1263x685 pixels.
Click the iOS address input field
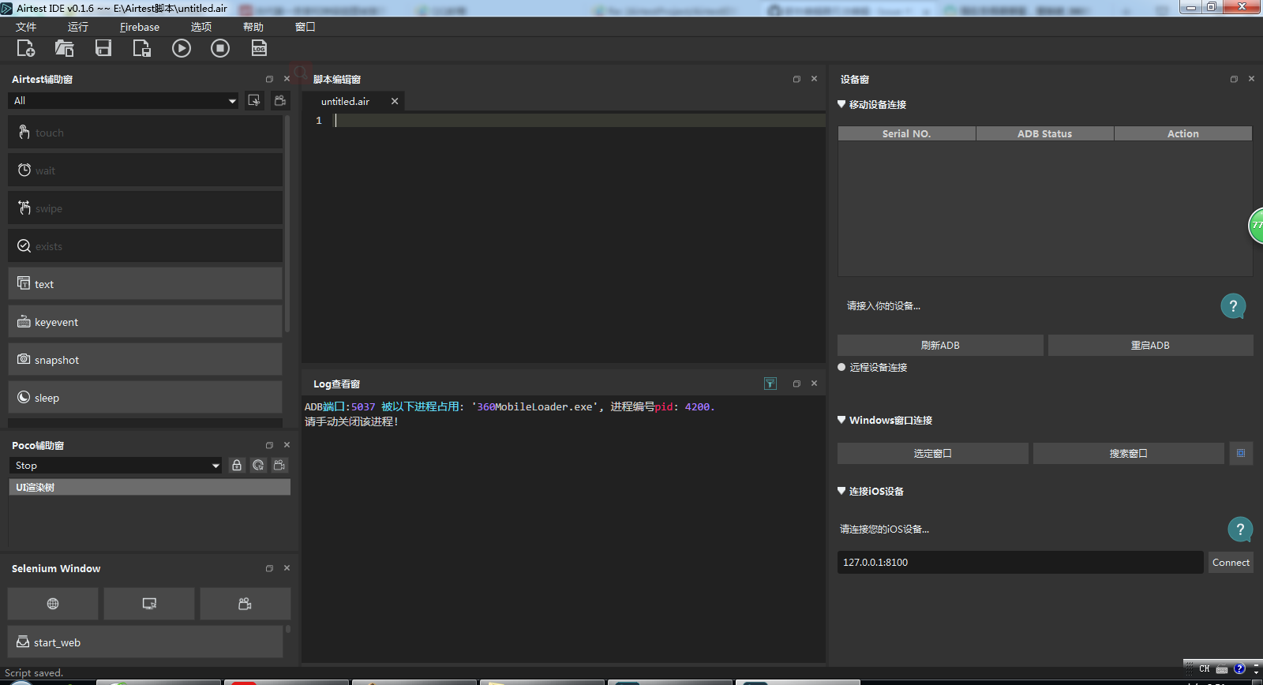pos(1020,562)
